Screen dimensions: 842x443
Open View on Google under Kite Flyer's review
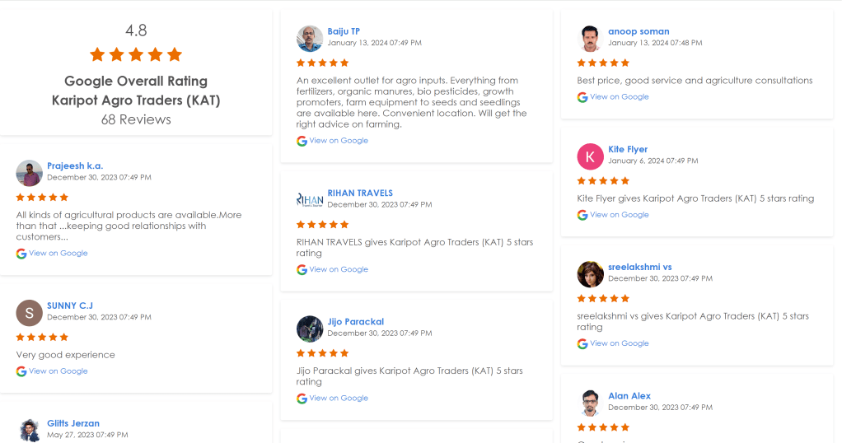(x=619, y=215)
